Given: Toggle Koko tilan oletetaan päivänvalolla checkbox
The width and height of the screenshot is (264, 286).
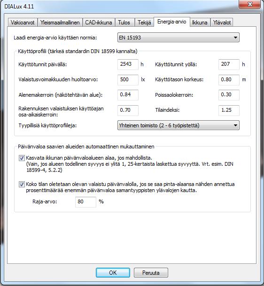Looking at the screenshot, I should tap(22, 184).
